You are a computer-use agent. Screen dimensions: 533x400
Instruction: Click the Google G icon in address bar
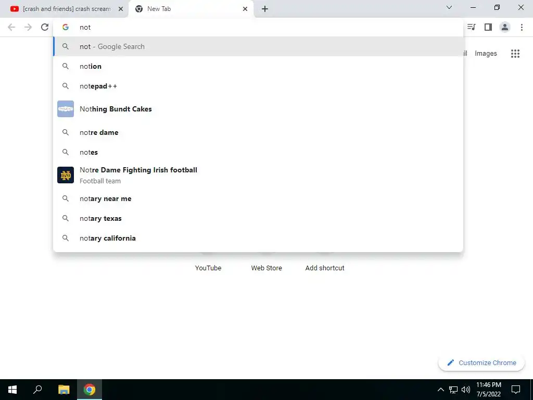[x=66, y=27]
